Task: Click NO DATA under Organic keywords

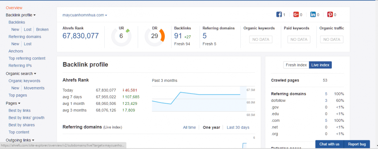Action: point(260,40)
